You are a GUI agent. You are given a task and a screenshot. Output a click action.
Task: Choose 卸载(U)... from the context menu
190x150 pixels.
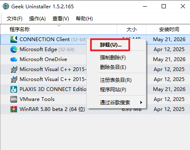[111, 45]
